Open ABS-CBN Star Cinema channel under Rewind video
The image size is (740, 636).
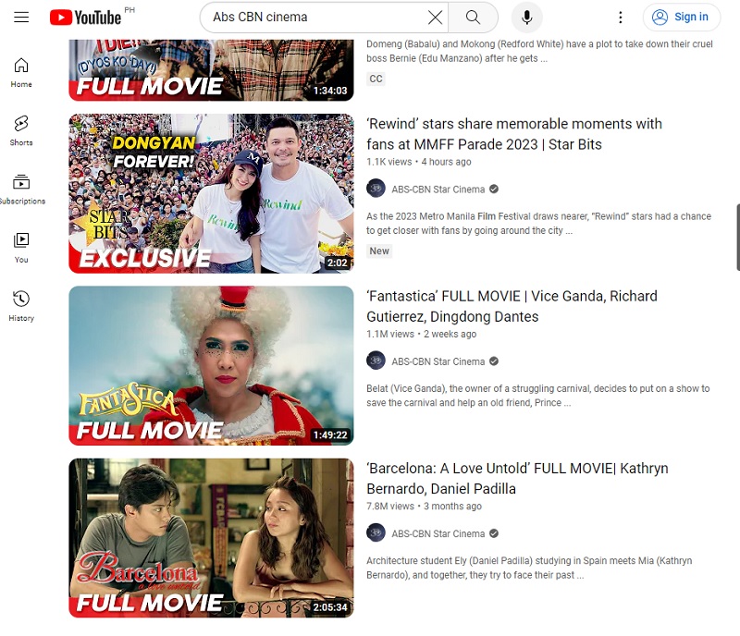438,190
